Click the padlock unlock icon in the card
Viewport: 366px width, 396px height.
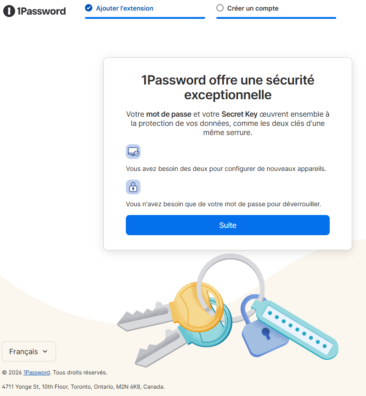click(x=133, y=187)
